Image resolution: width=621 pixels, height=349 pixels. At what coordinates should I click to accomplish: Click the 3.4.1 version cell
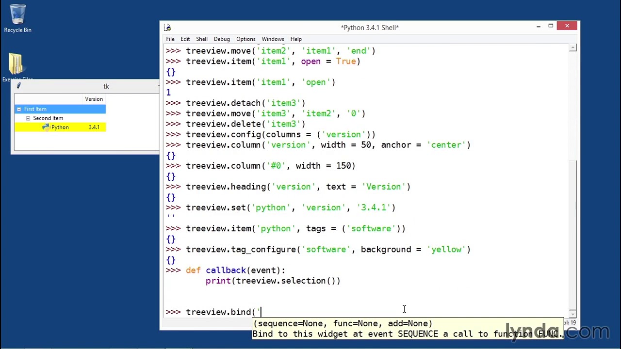[x=94, y=127]
